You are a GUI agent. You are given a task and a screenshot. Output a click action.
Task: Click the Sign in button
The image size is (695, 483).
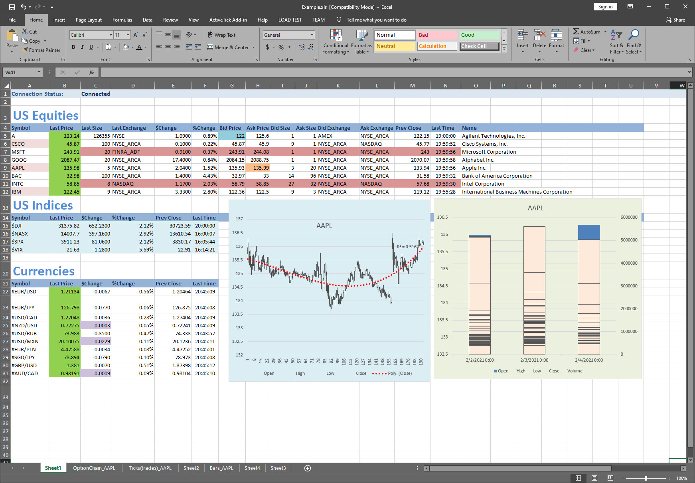(x=605, y=7)
